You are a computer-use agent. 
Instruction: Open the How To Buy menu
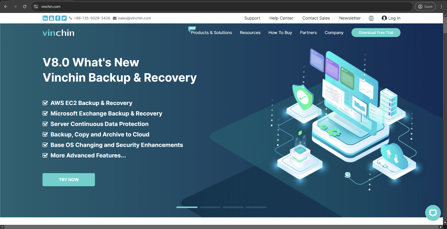(280, 33)
